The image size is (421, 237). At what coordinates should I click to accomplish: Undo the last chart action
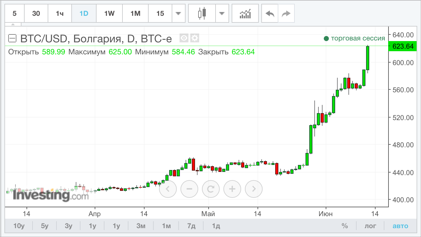coord(270,13)
